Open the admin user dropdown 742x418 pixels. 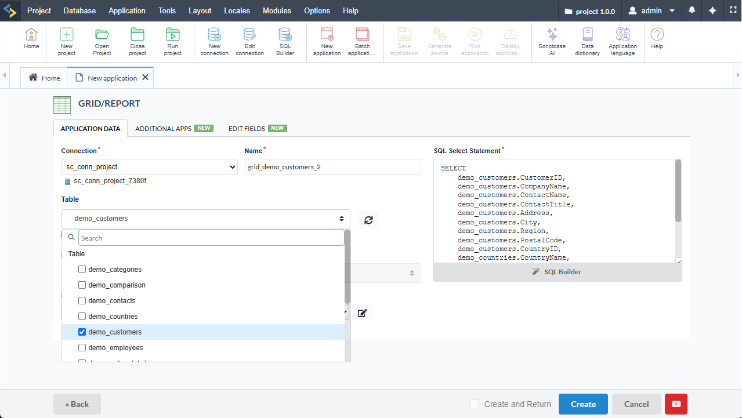click(x=652, y=10)
